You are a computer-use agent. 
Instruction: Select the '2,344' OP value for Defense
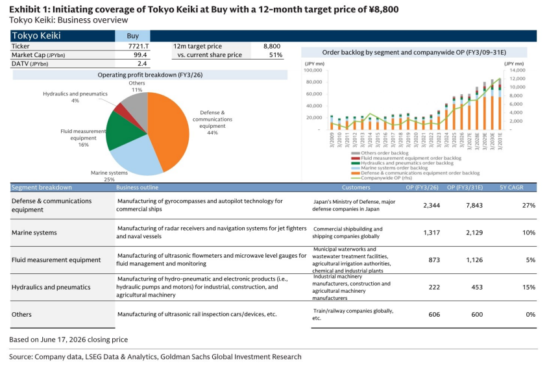432,206
